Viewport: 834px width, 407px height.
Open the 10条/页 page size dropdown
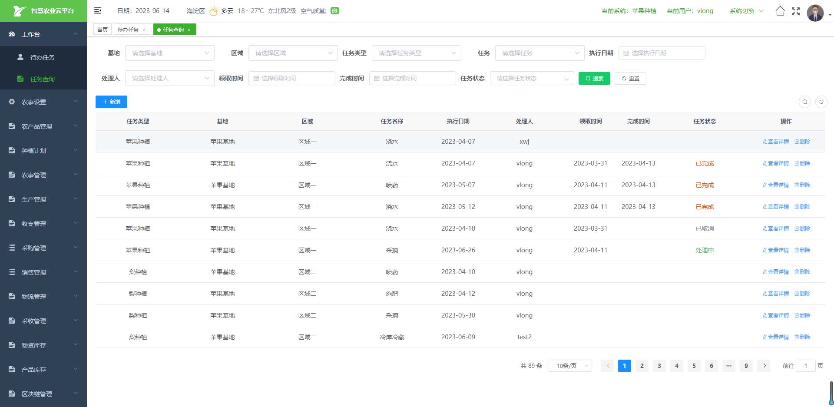click(570, 366)
